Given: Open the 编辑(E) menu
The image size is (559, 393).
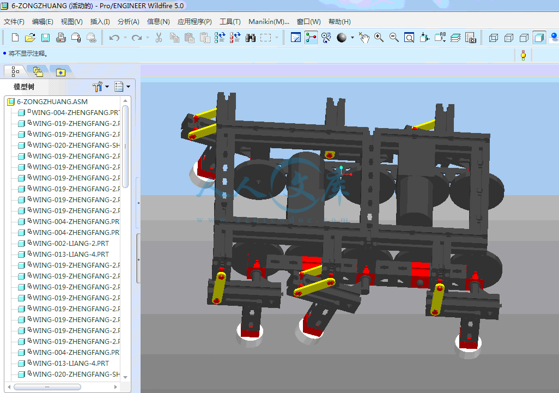Looking at the screenshot, I should pyautogui.click(x=42, y=22).
